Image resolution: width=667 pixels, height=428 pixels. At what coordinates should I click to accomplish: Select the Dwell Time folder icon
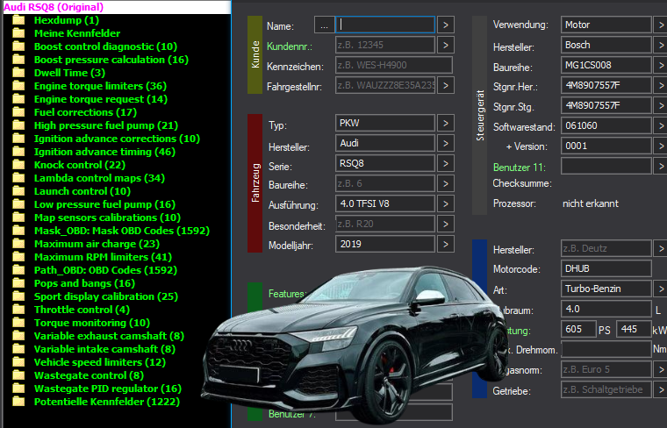(x=18, y=73)
